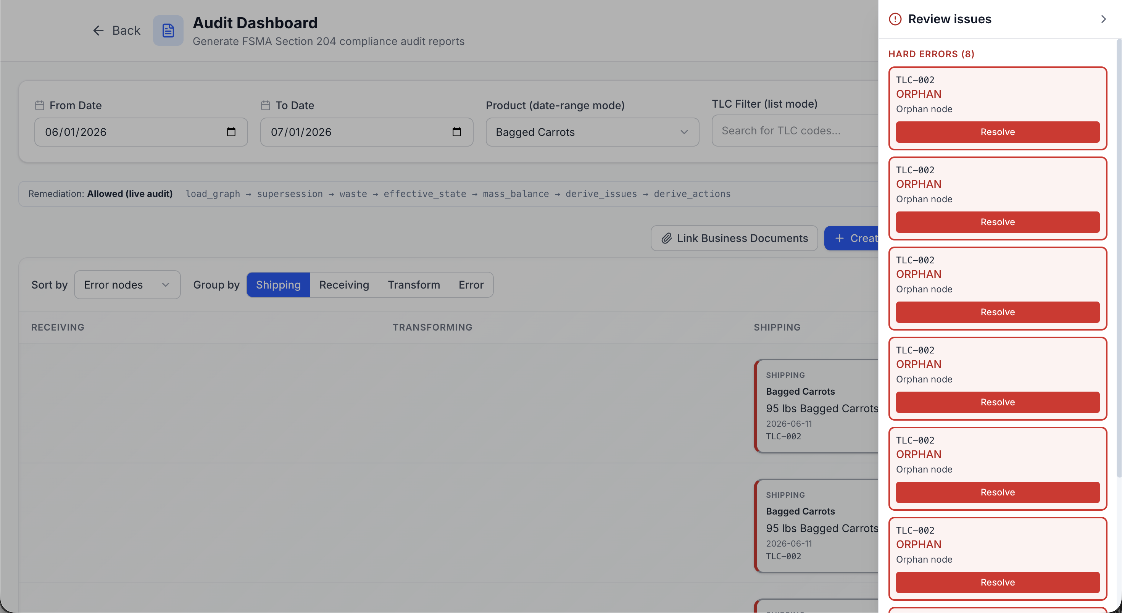Select the first Bagged Carrots shipping card
Viewport: 1122px width, 613px height.
pyautogui.click(x=816, y=406)
